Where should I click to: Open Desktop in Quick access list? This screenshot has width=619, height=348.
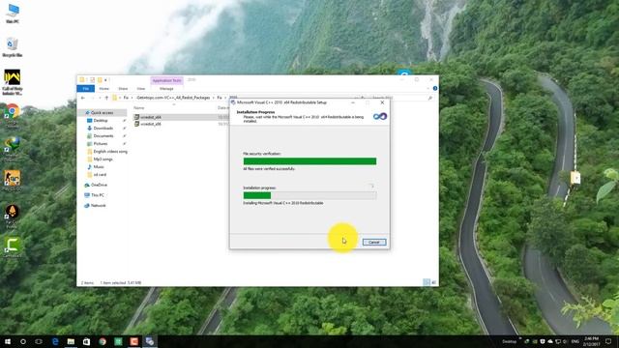[x=101, y=120]
